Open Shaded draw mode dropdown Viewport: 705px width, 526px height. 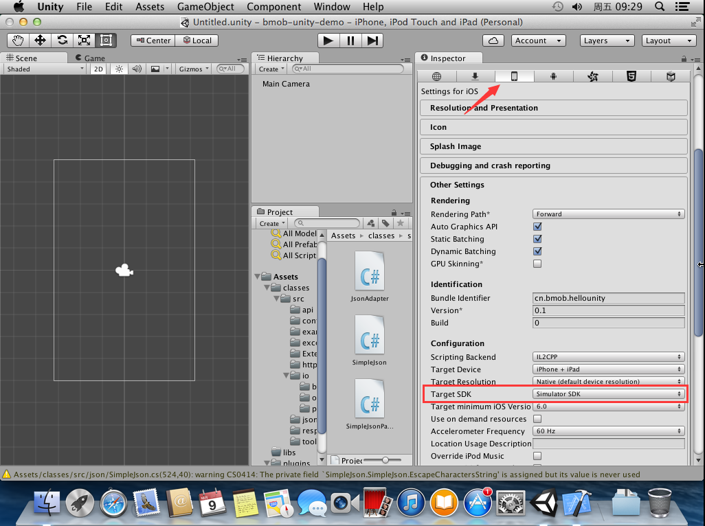pyautogui.click(x=44, y=69)
